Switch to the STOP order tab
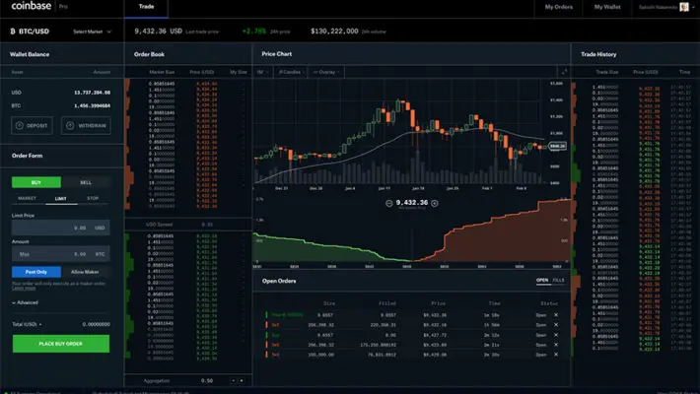The width and height of the screenshot is (700, 394). coord(93,198)
